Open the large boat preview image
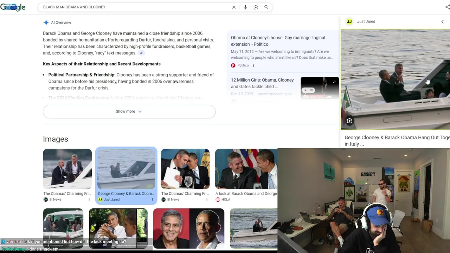 395,80
